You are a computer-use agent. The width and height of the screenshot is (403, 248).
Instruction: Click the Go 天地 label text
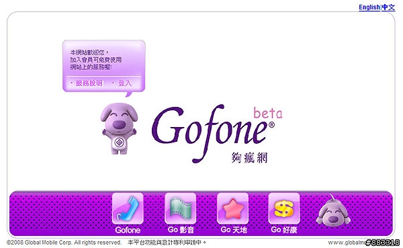pyautogui.click(x=234, y=230)
